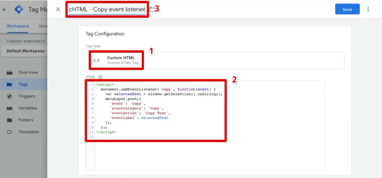Click the code brackets icon for Custom HTML
The height and width of the screenshot is (178, 382).
click(97, 60)
